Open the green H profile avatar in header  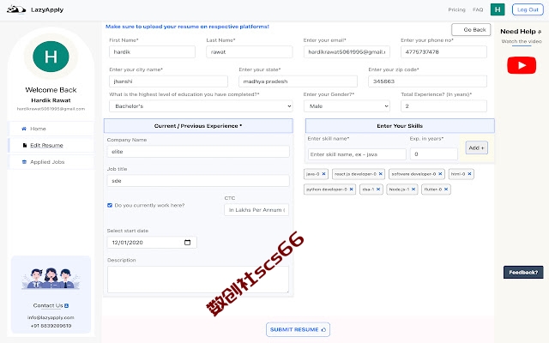click(x=498, y=9)
